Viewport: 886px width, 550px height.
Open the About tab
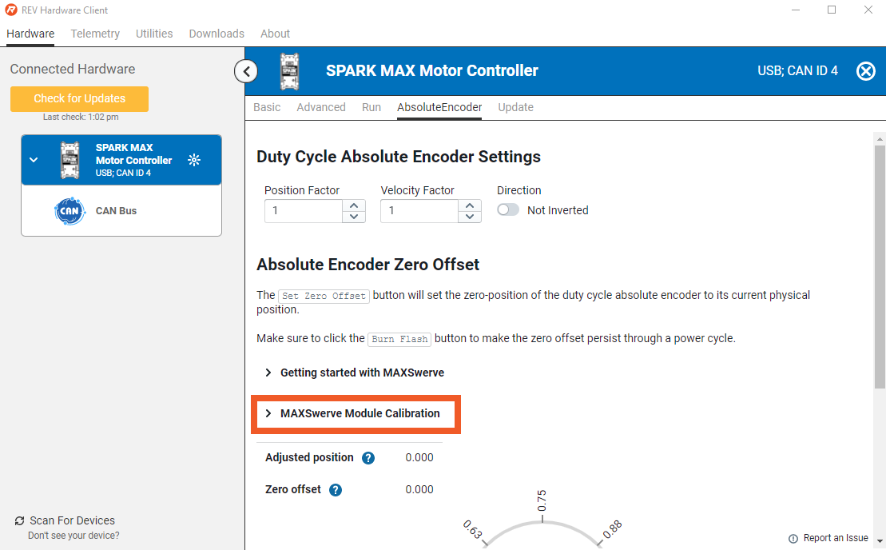click(x=275, y=34)
